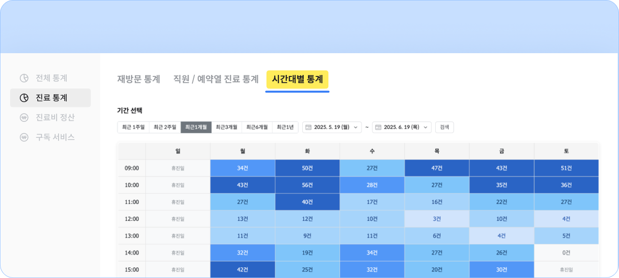Expand the end date chevron for 2025. 6. 19 (목)
This screenshot has height=278, width=619.
(426, 127)
